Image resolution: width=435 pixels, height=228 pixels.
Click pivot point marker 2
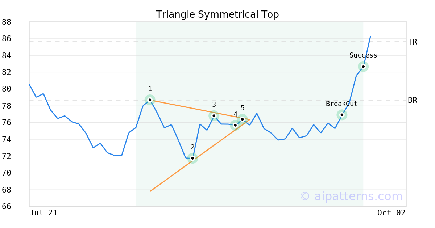click(192, 158)
